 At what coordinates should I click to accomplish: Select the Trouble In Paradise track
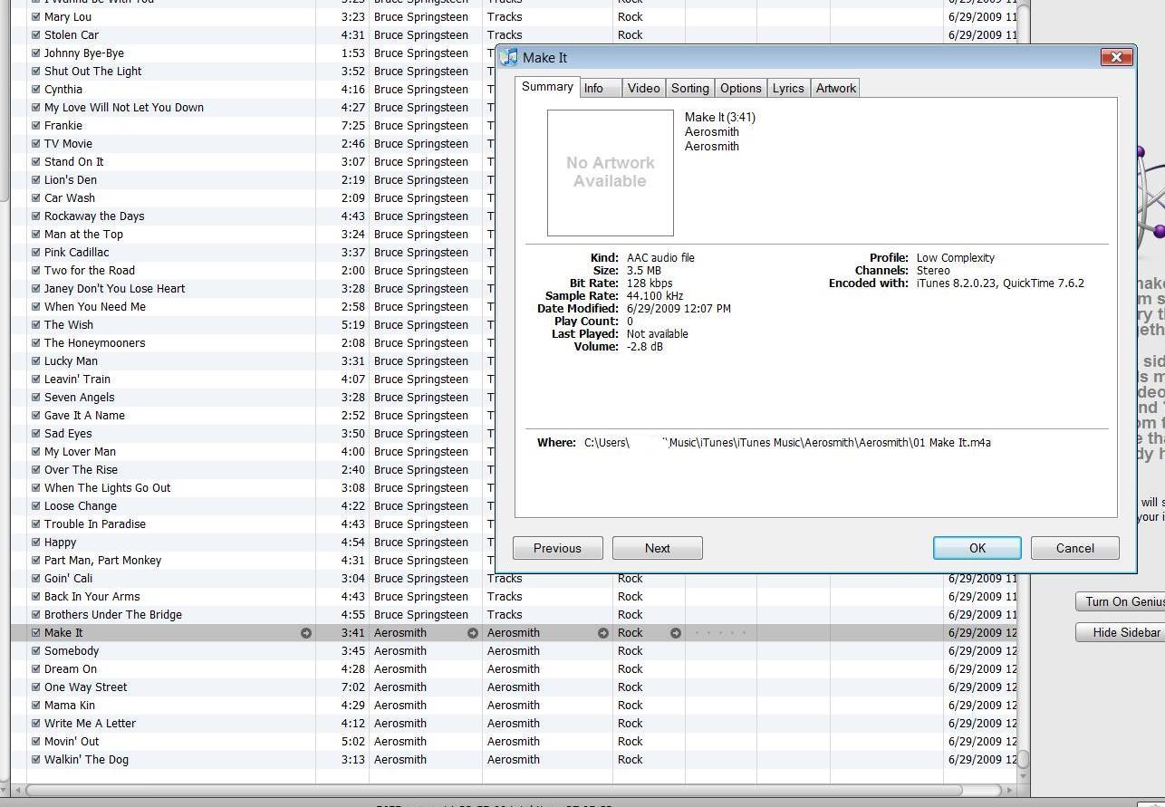click(x=95, y=524)
